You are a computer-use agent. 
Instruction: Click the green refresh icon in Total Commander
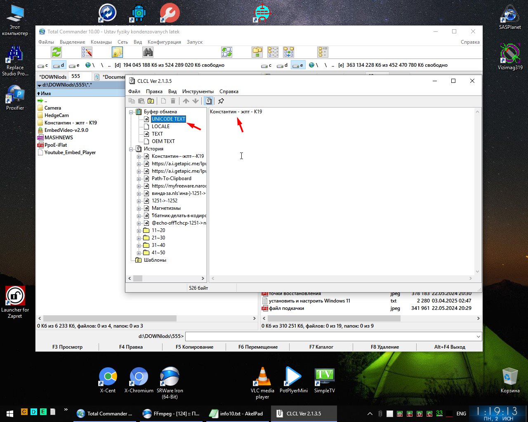pyautogui.click(x=56, y=52)
